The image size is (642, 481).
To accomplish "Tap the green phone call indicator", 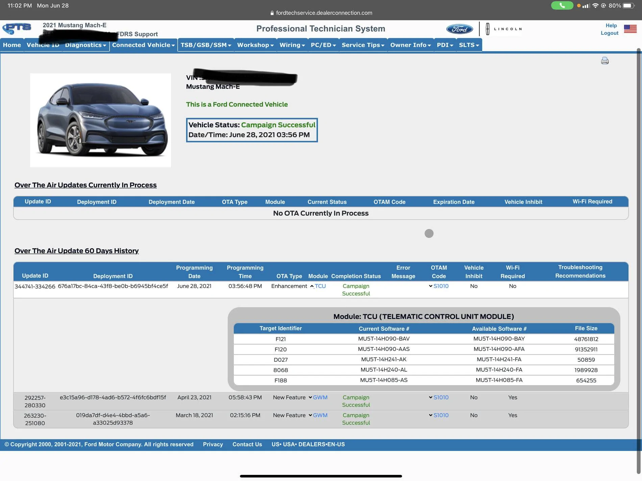I will coord(562,5).
